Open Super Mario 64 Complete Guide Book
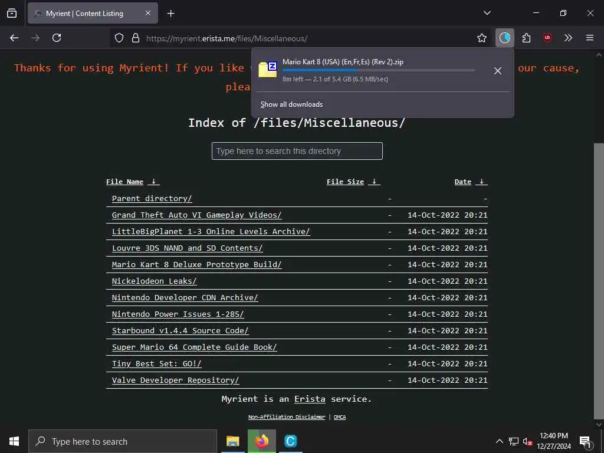This screenshot has height=453, width=604. click(x=194, y=347)
